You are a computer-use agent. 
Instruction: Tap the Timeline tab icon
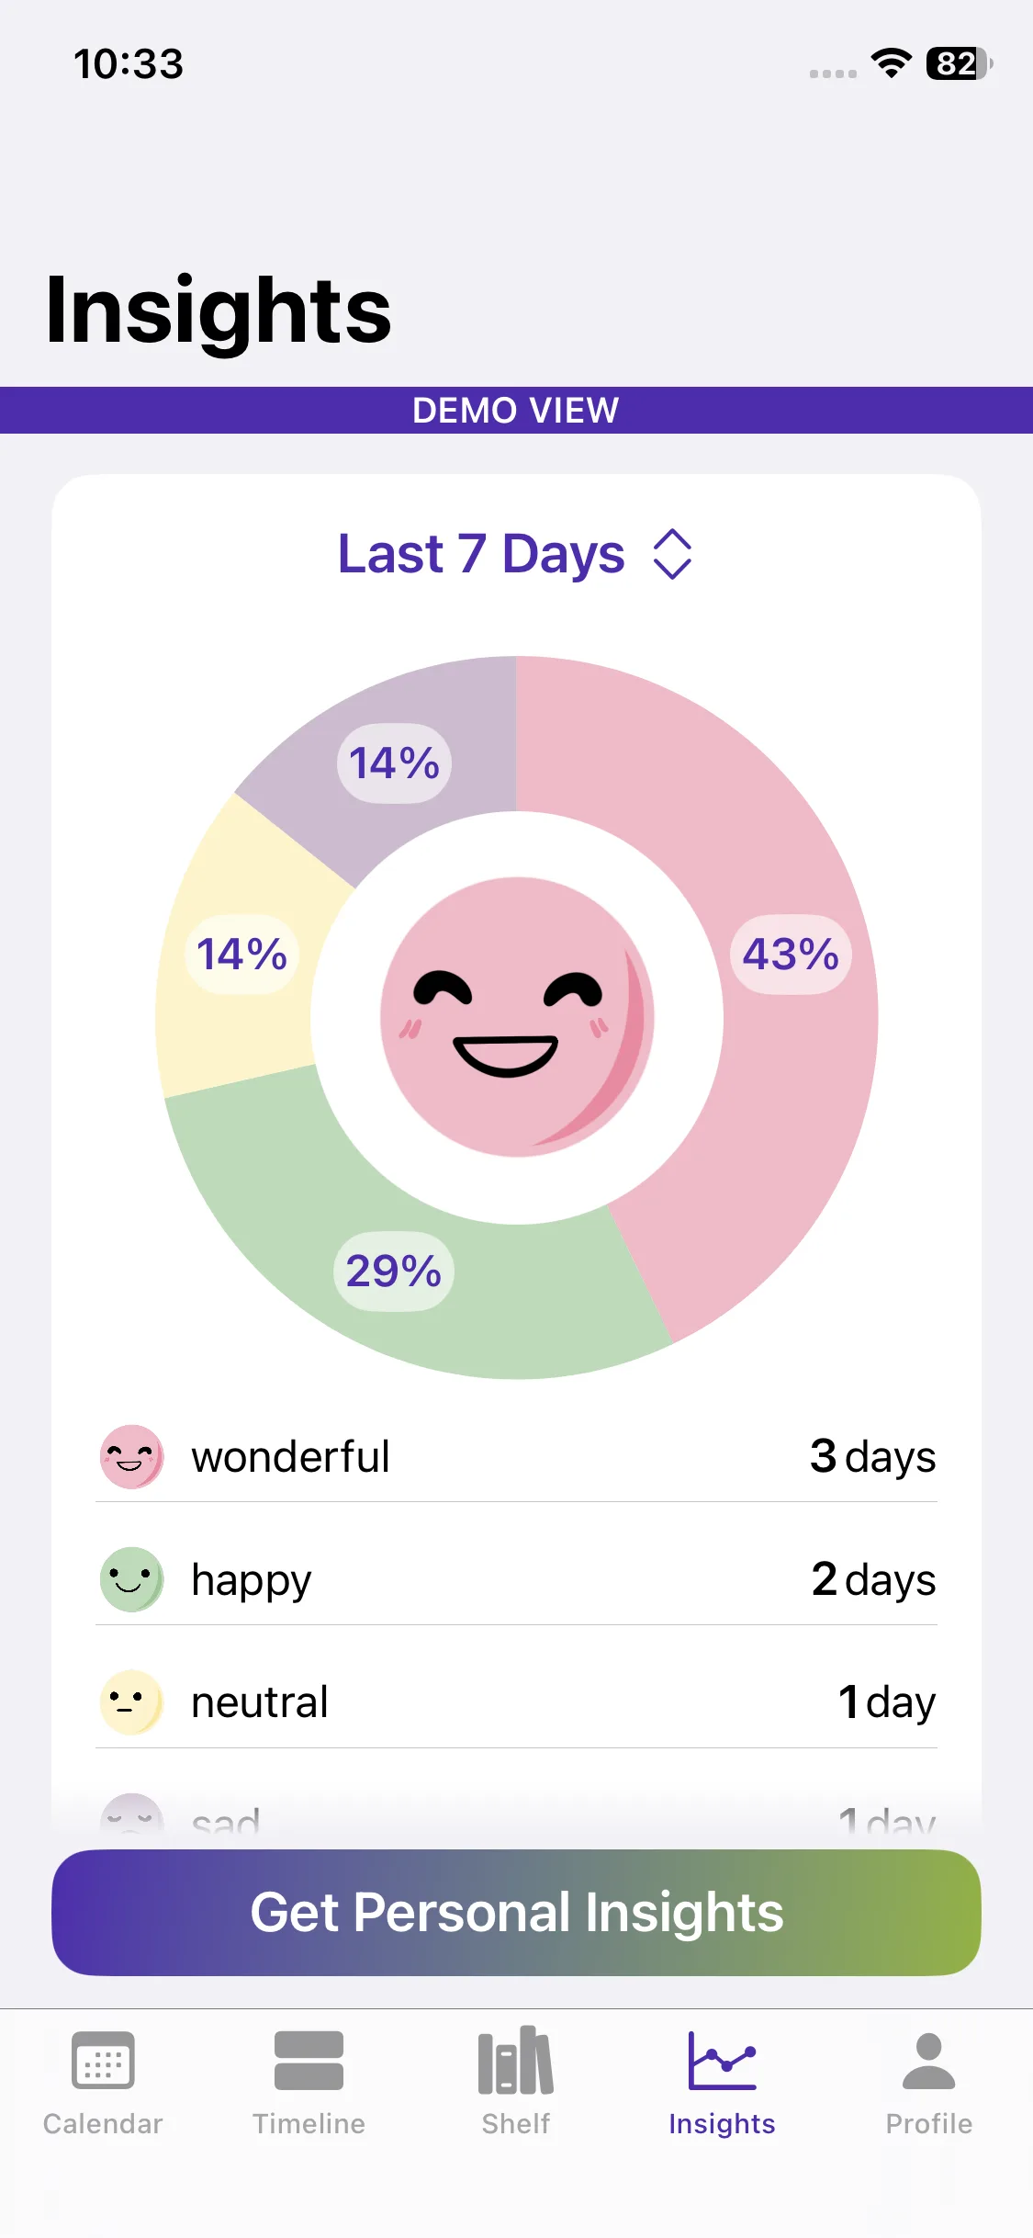(309, 2061)
